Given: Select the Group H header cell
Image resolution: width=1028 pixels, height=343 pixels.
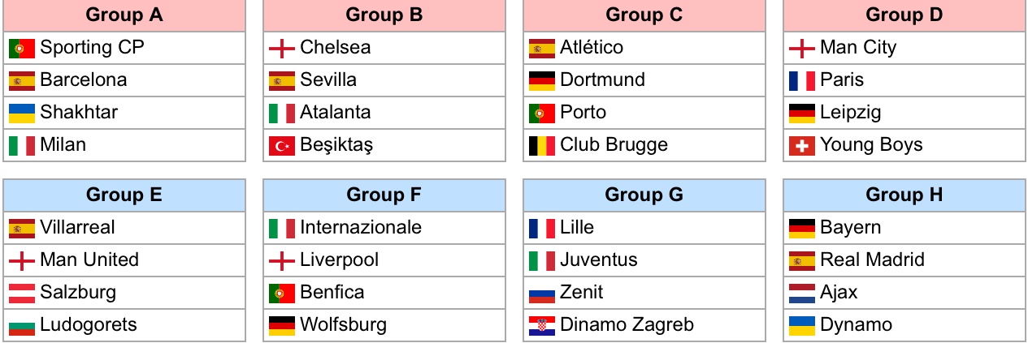Looking at the screenshot, I should point(904,195).
